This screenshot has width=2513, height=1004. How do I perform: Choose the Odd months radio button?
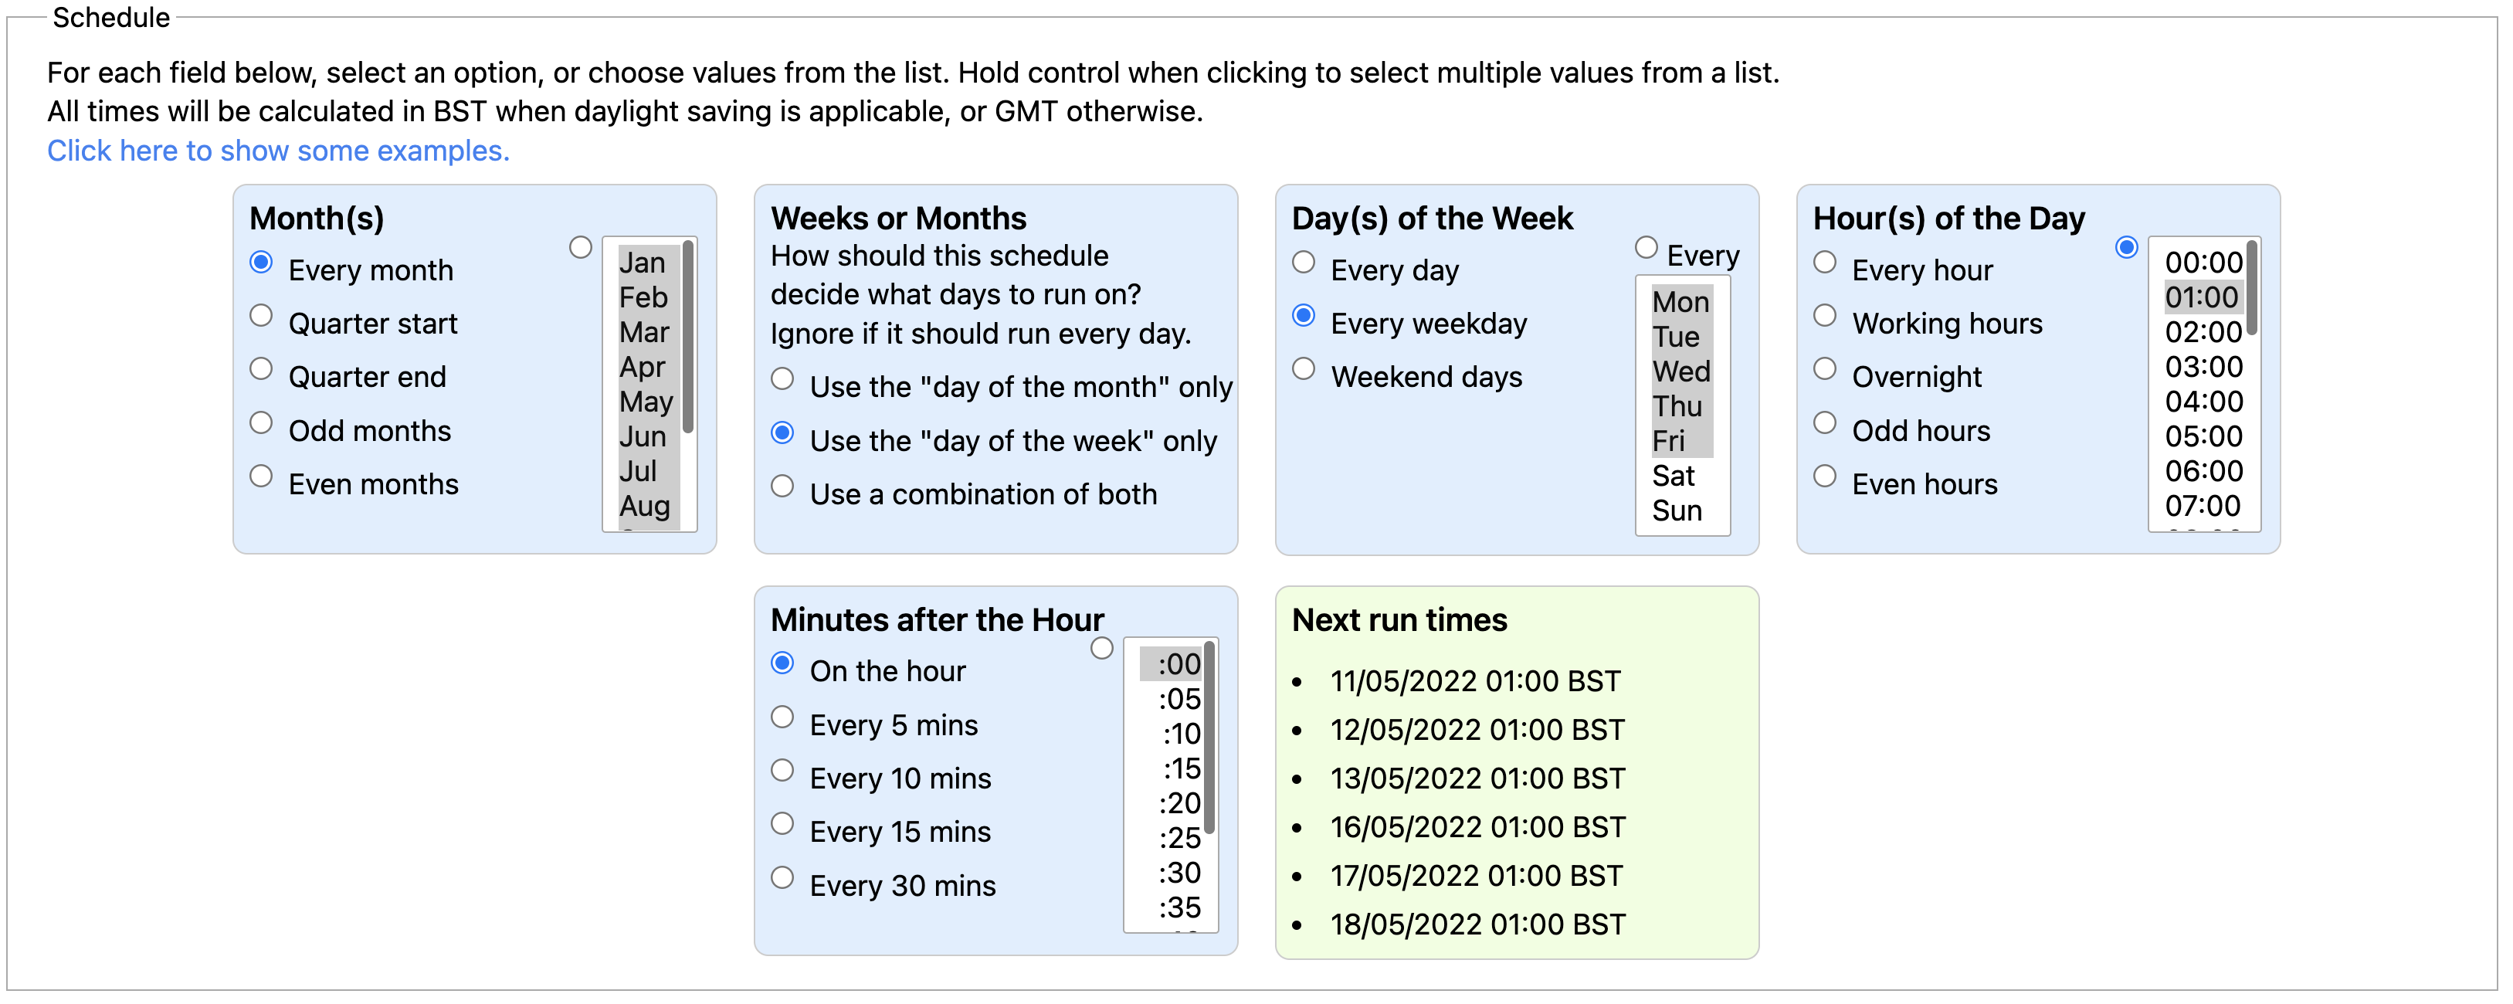[260, 423]
